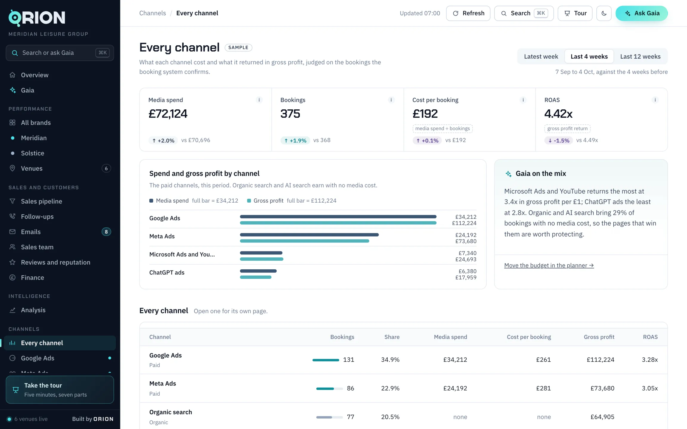The height and width of the screenshot is (429, 687).
Task: Open the Meta Ads table row
Action: click(x=403, y=388)
